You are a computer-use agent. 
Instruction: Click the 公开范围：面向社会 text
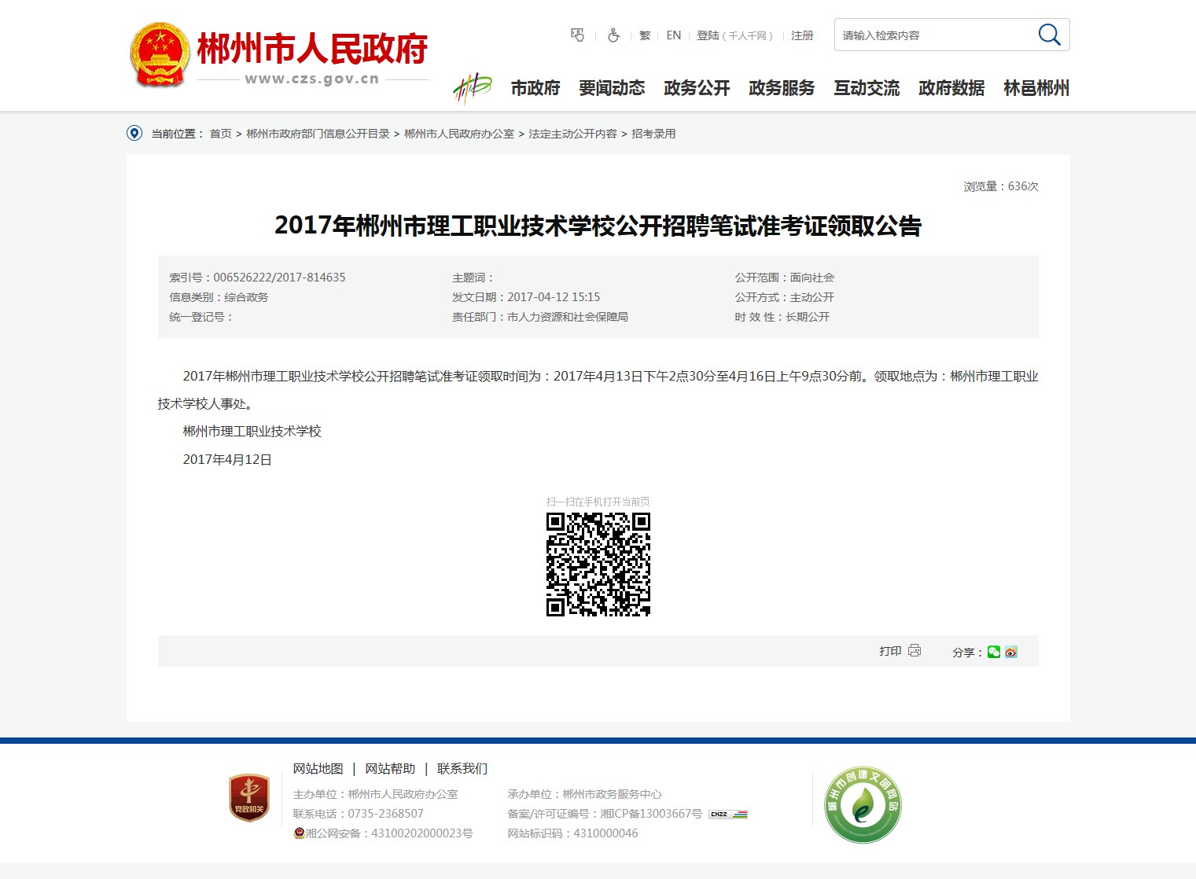point(785,278)
